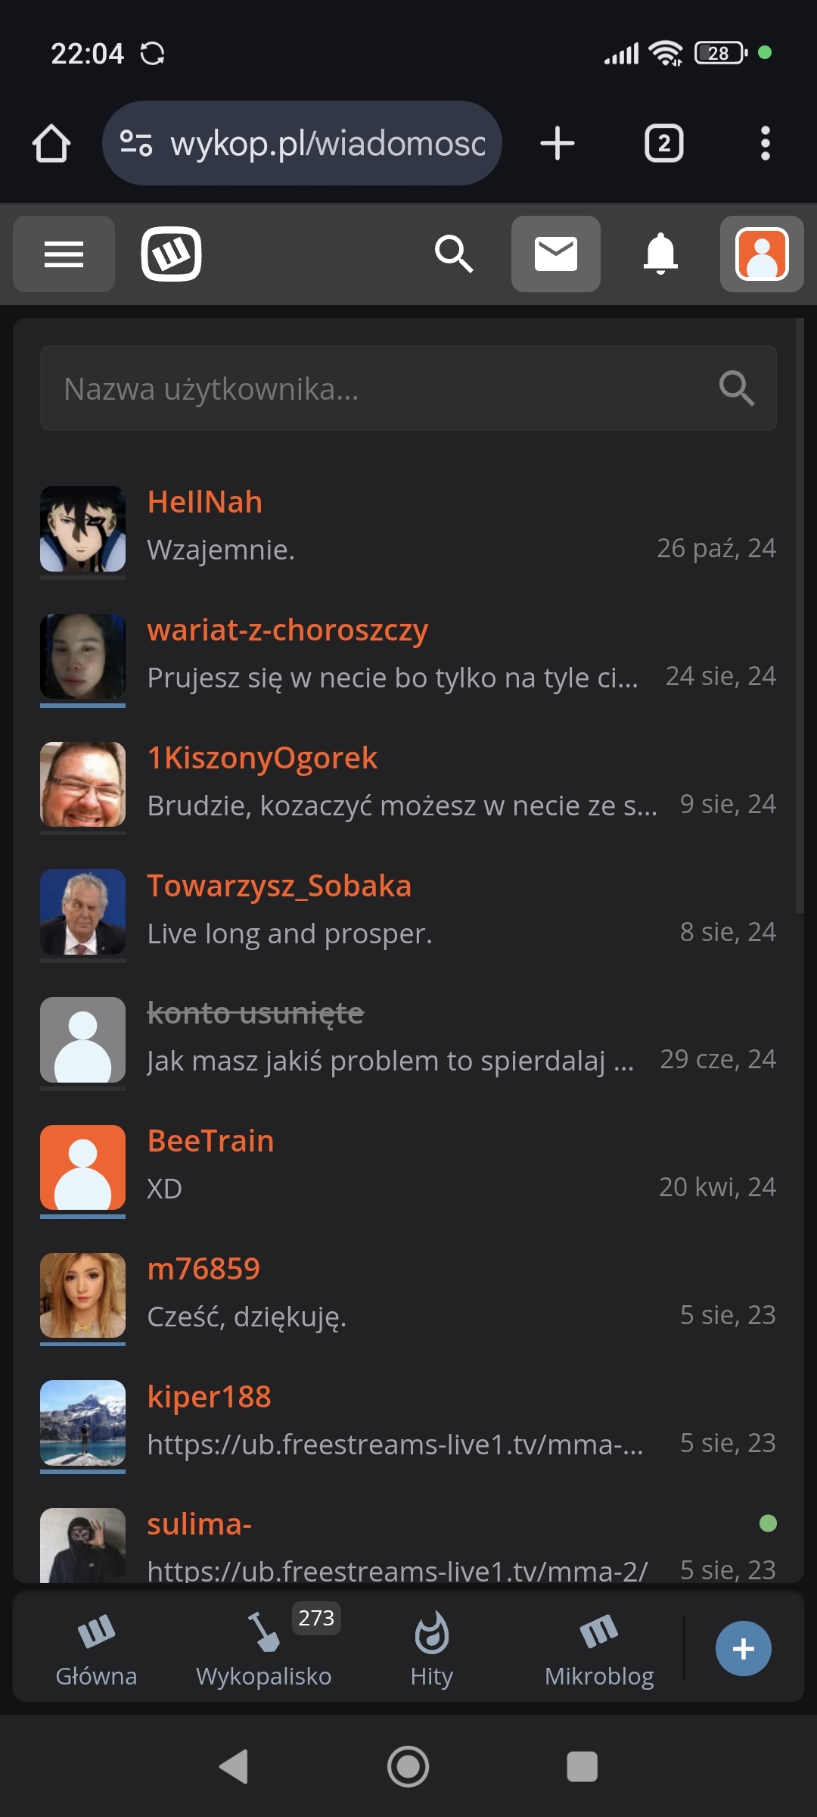Open the messages envelope icon
Screen dimensions: 817x1817
[x=556, y=254]
